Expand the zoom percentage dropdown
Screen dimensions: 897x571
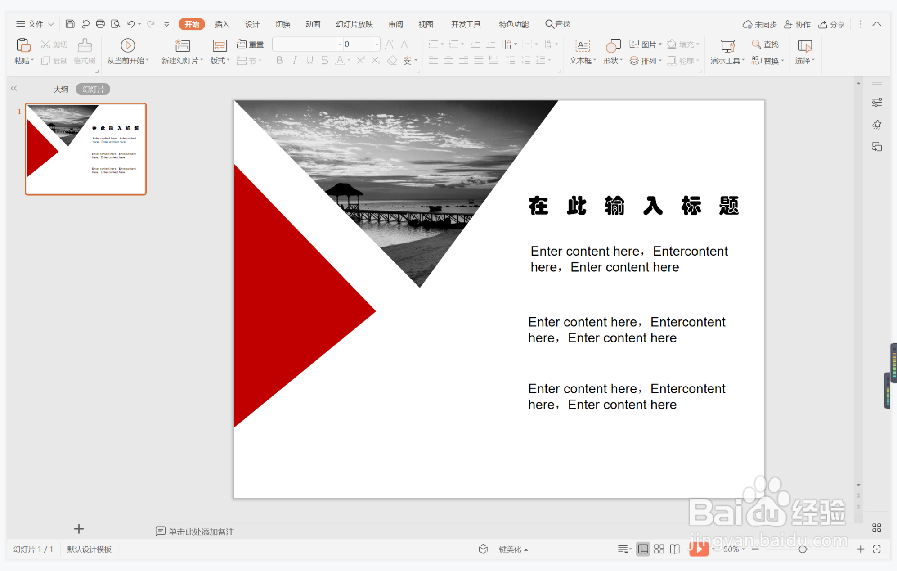(743, 549)
